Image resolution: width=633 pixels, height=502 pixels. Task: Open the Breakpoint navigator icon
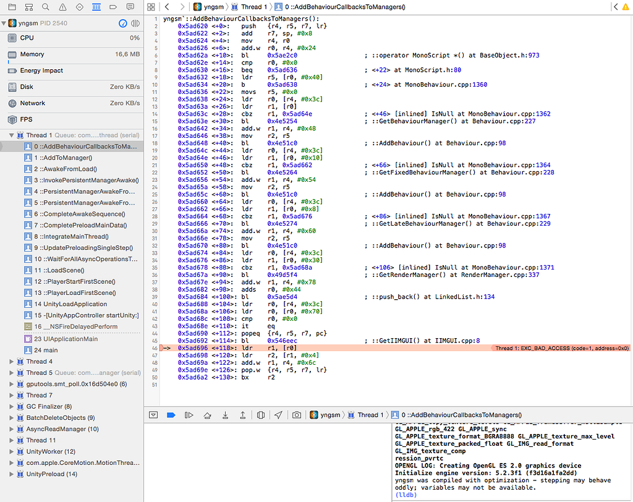click(114, 7)
